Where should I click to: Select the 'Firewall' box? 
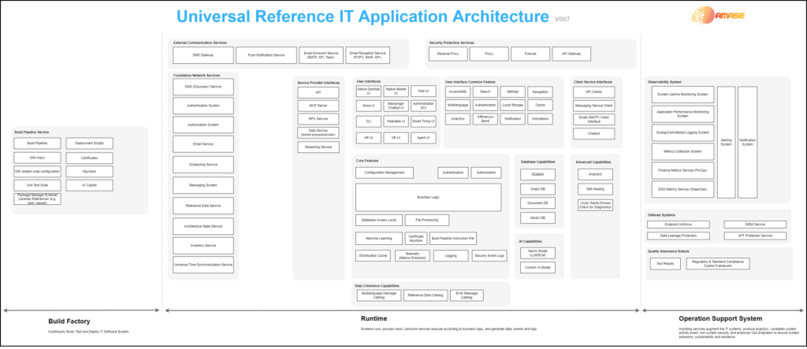tap(530, 54)
